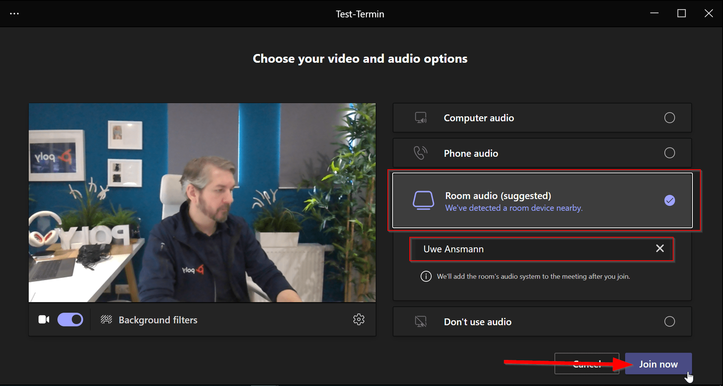This screenshot has height=386, width=723.
Task: Click the Room audio (suggested) label
Action: (498, 196)
